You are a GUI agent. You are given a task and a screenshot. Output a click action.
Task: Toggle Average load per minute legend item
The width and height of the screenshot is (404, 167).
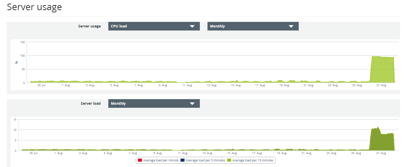[x=158, y=160]
